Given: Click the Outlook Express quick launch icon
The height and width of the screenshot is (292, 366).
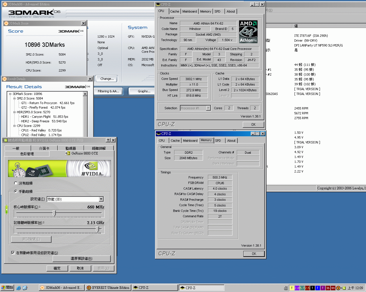Looking at the screenshot, I should click(x=25, y=288).
